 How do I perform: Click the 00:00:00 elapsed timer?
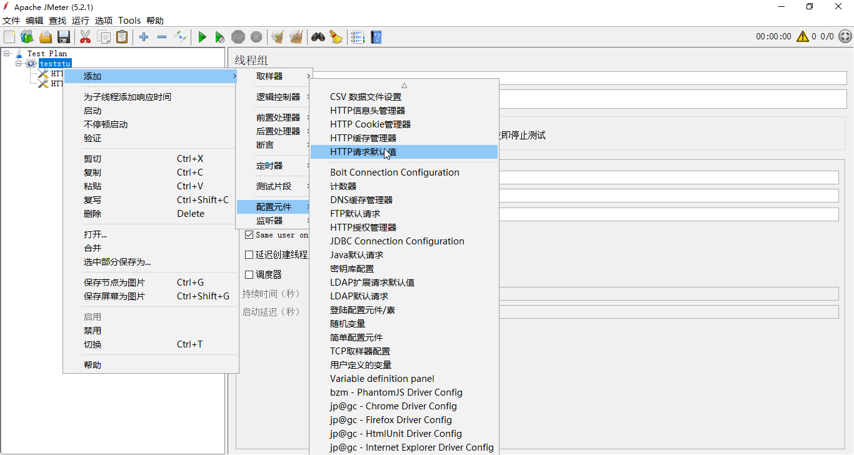(x=773, y=37)
